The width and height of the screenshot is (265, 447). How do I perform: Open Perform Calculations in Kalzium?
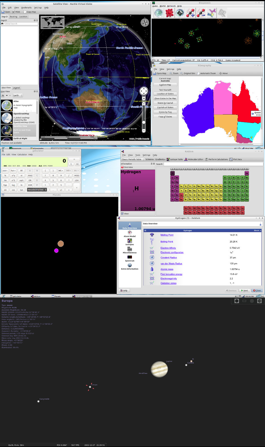pos(217,160)
